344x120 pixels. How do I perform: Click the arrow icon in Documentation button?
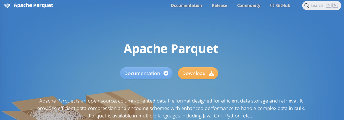166,73
